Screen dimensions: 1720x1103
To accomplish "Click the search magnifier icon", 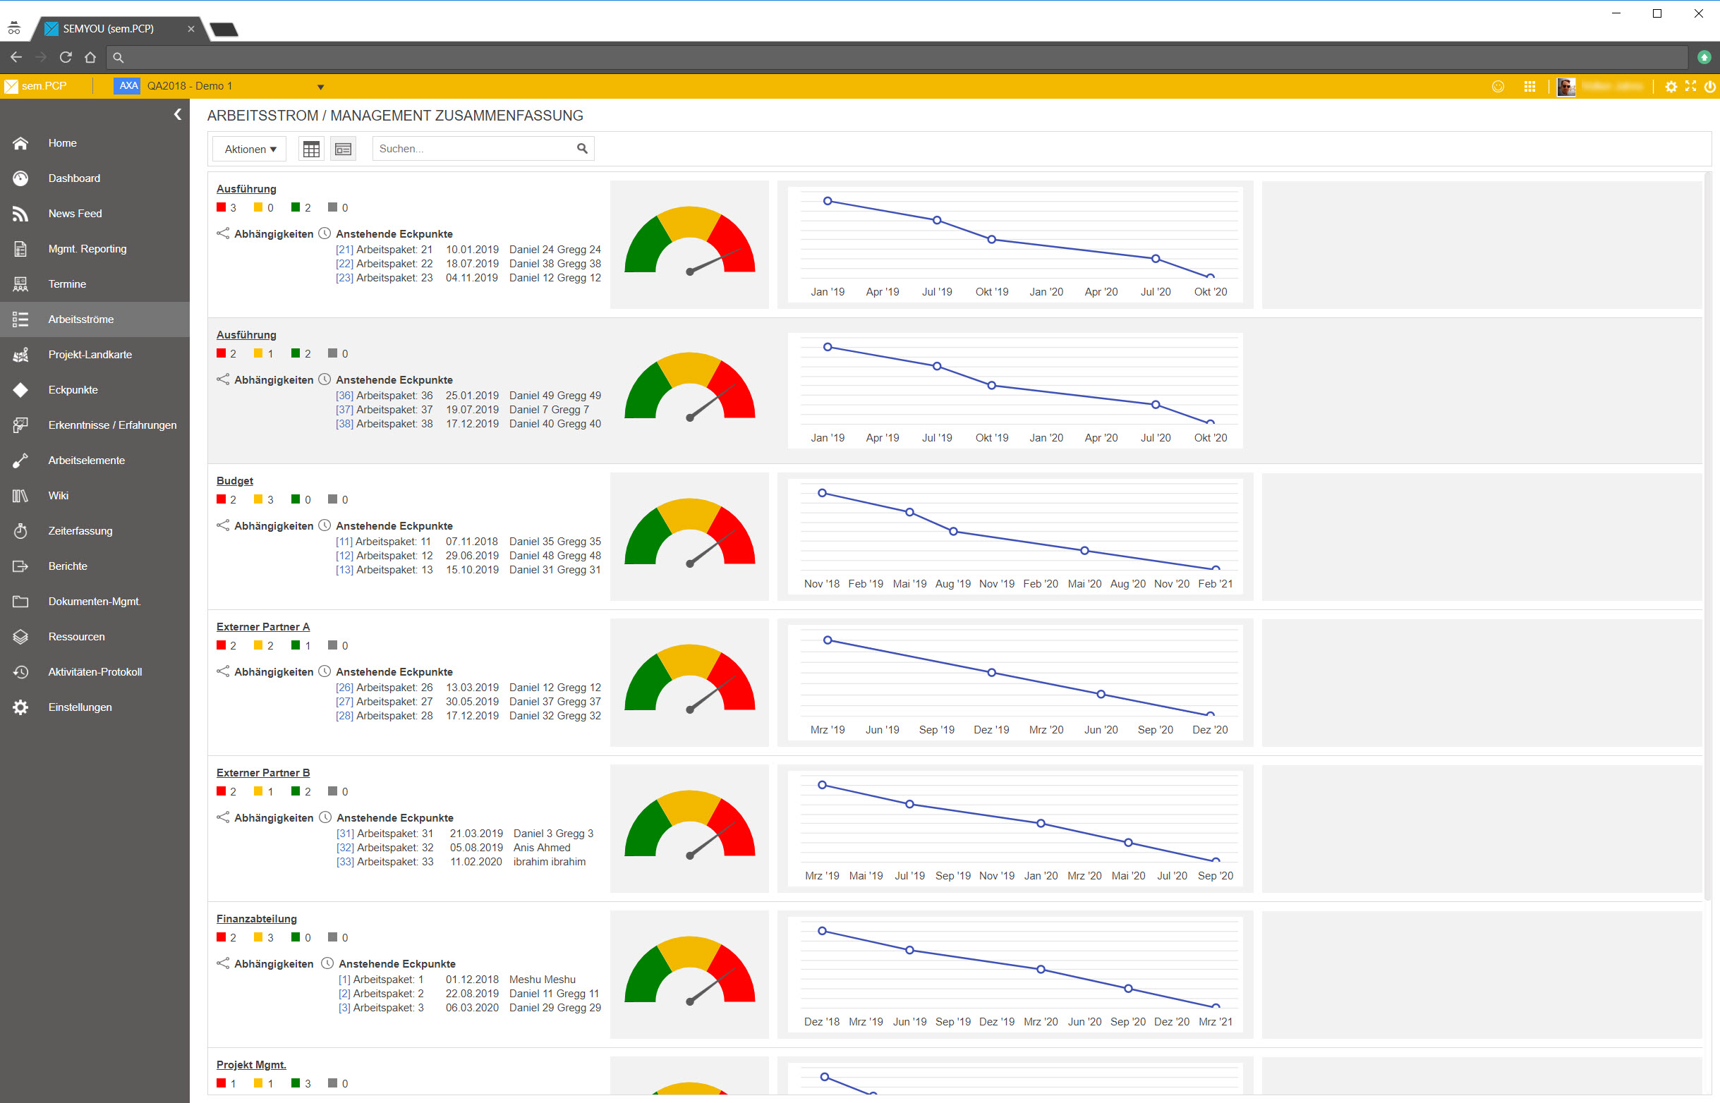I will point(583,149).
